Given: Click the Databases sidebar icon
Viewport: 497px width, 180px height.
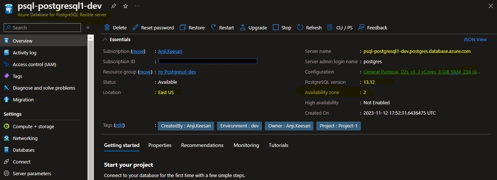Looking at the screenshot, I should pyautogui.click(x=7, y=150).
